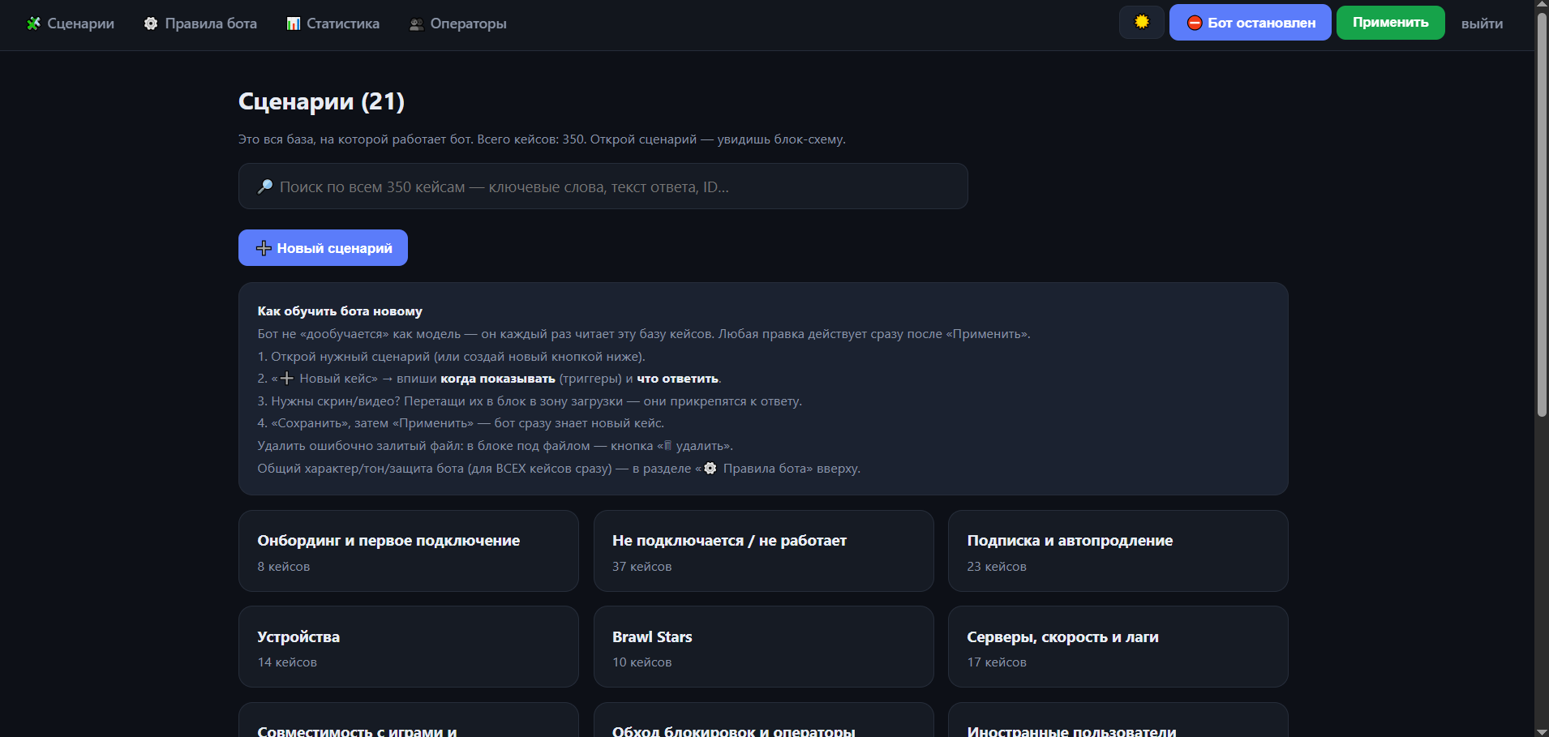Click the Бот остановлен status button
1549x737 pixels.
[x=1251, y=23]
